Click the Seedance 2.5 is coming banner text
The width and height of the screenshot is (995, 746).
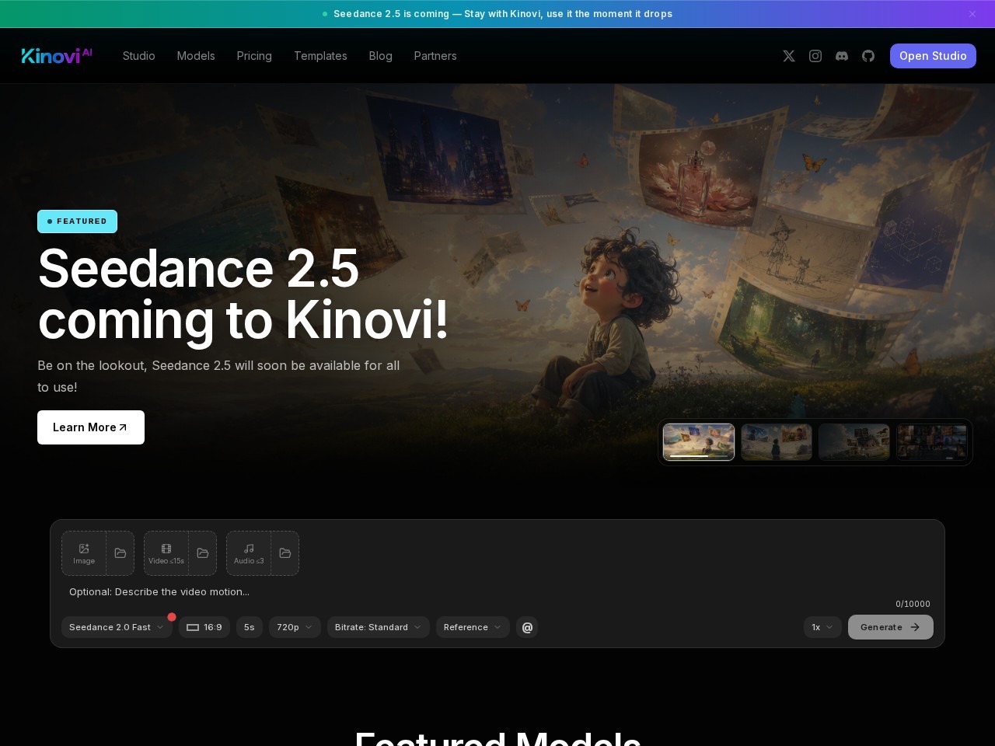(503, 14)
